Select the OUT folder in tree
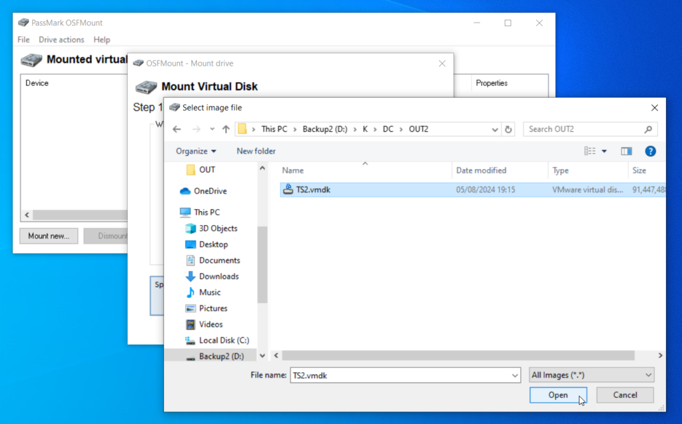682x424 pixels. click(x=207, y=170)
